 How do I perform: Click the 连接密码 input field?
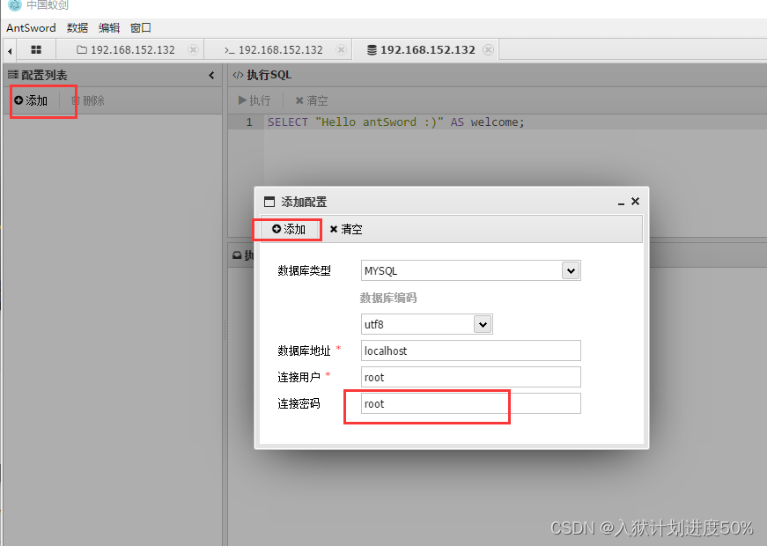pyautogui.click(x=470, y=403)
